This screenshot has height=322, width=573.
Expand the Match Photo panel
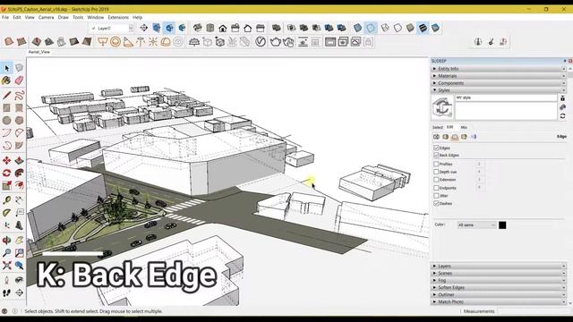(x=499, y=301)
